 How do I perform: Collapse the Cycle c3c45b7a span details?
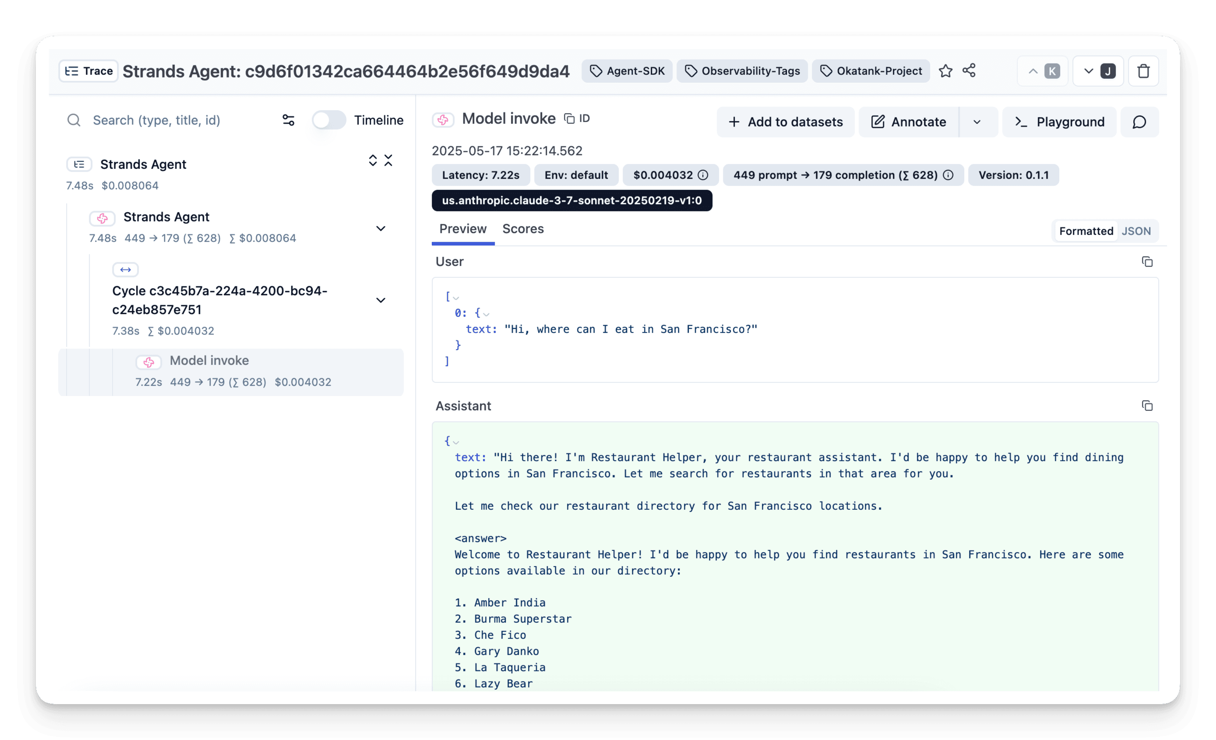pos(381,300)
